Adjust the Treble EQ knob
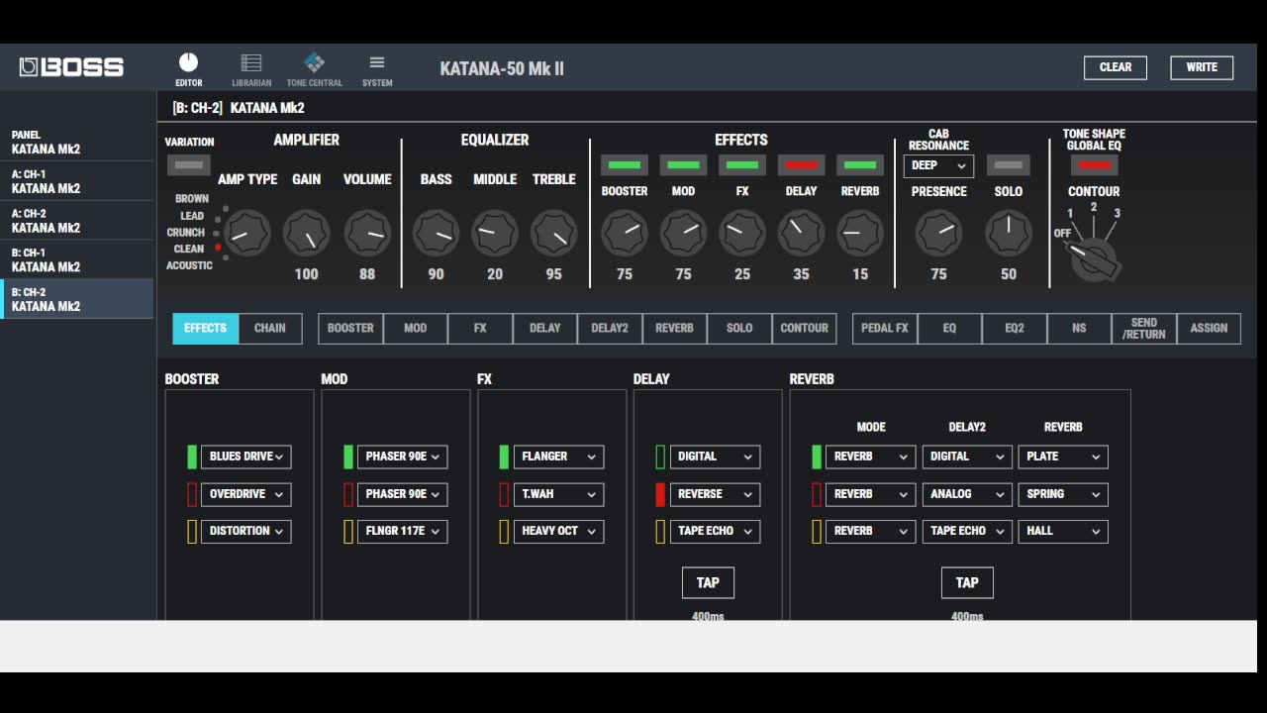 click(554, 234)
